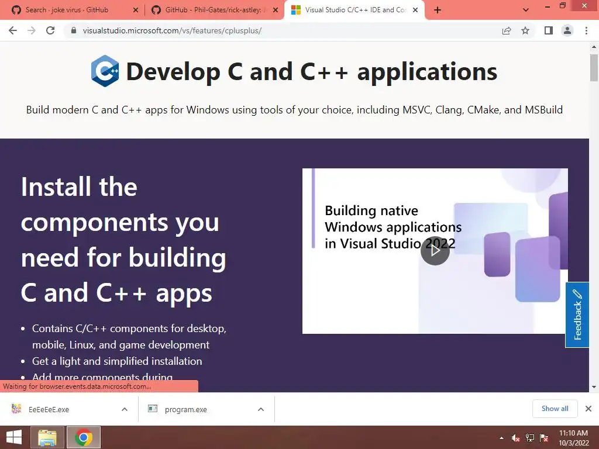Open the Feedback side tab
The width and height of the screenshot is (599, 449).
click(577, 315)
